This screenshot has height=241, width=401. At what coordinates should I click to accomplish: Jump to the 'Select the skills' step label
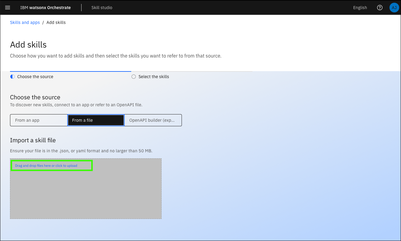tap(154, 77)
